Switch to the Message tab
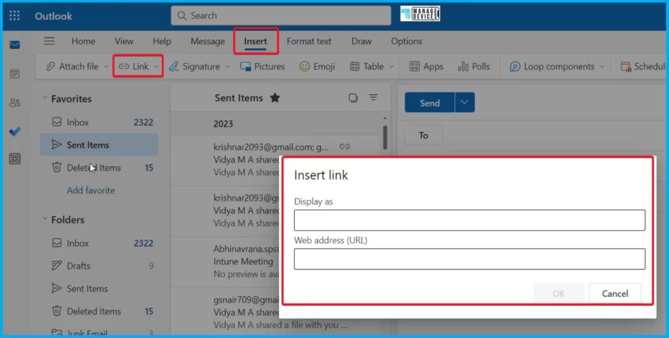The width and height of the screenshot is (669, 338). pos(208,41)
